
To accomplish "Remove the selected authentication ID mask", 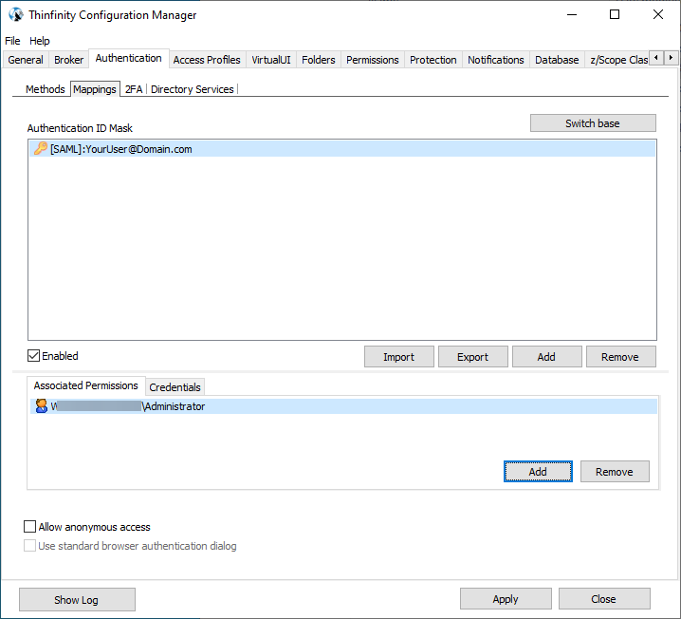I will 620,357.
